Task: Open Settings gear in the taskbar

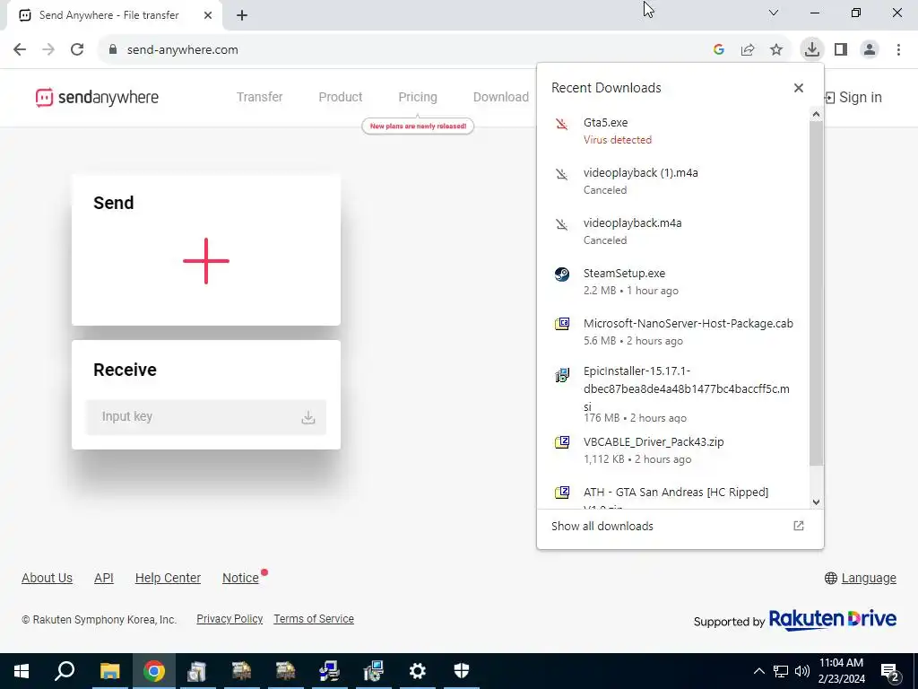Action: coord(418,671)
